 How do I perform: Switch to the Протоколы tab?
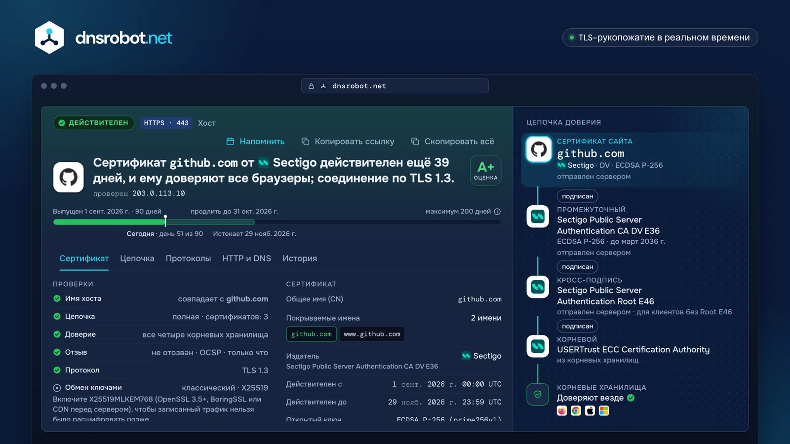(188, 259)
